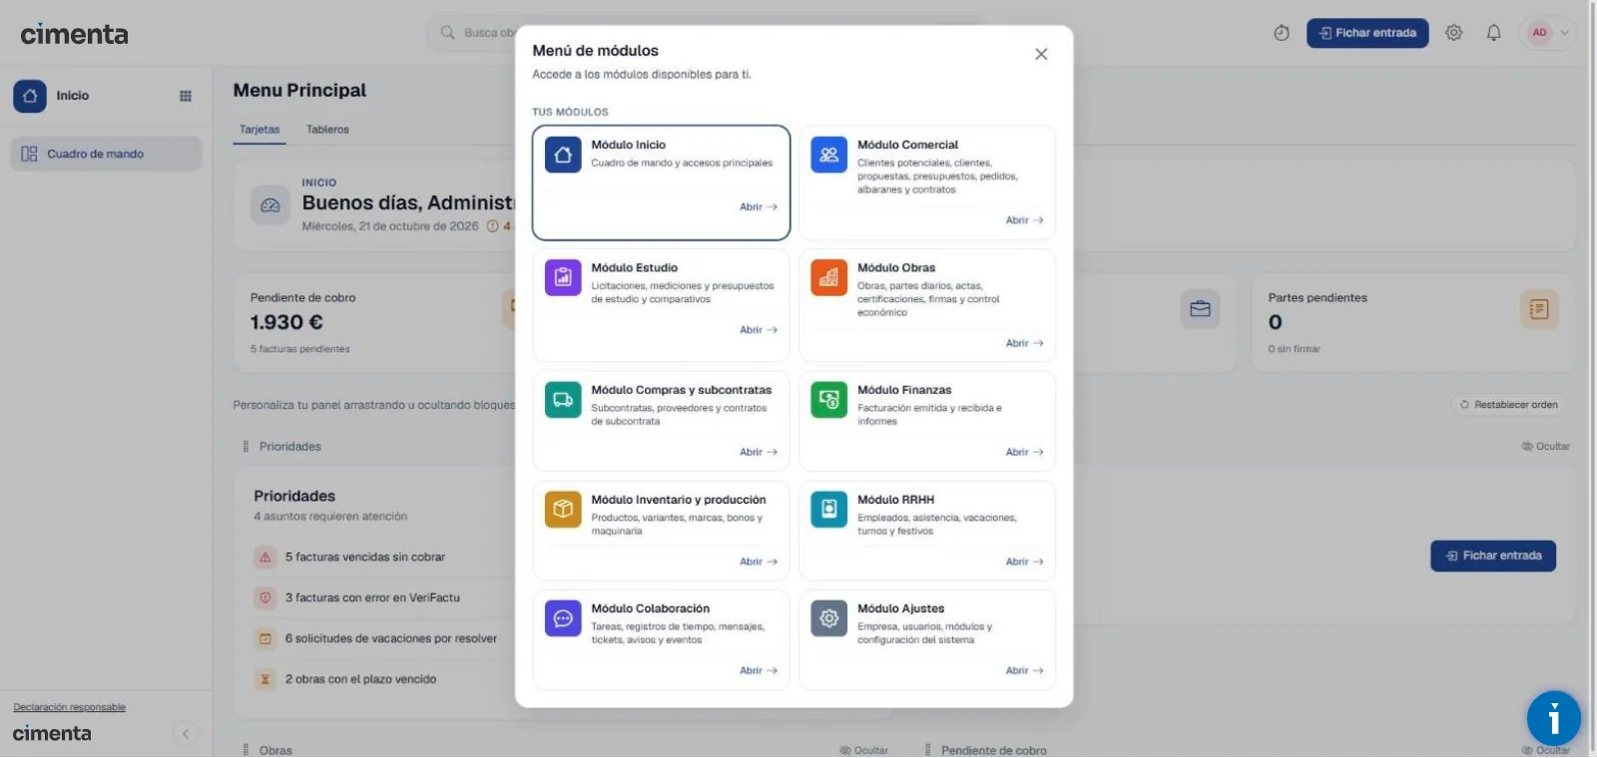Click the Módulo Inicio house icon
Viewport: 1597px width, 758px height.
563,155
